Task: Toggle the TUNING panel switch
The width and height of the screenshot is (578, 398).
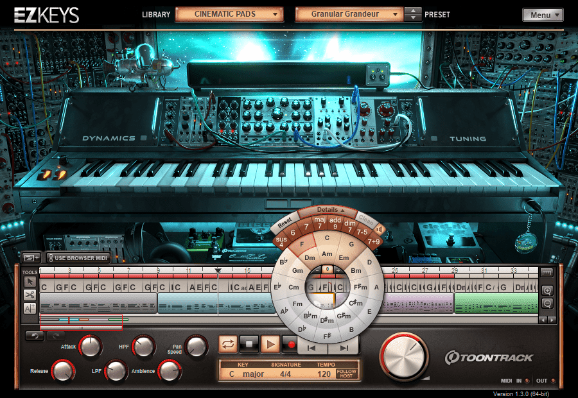Action: [434, 139]
